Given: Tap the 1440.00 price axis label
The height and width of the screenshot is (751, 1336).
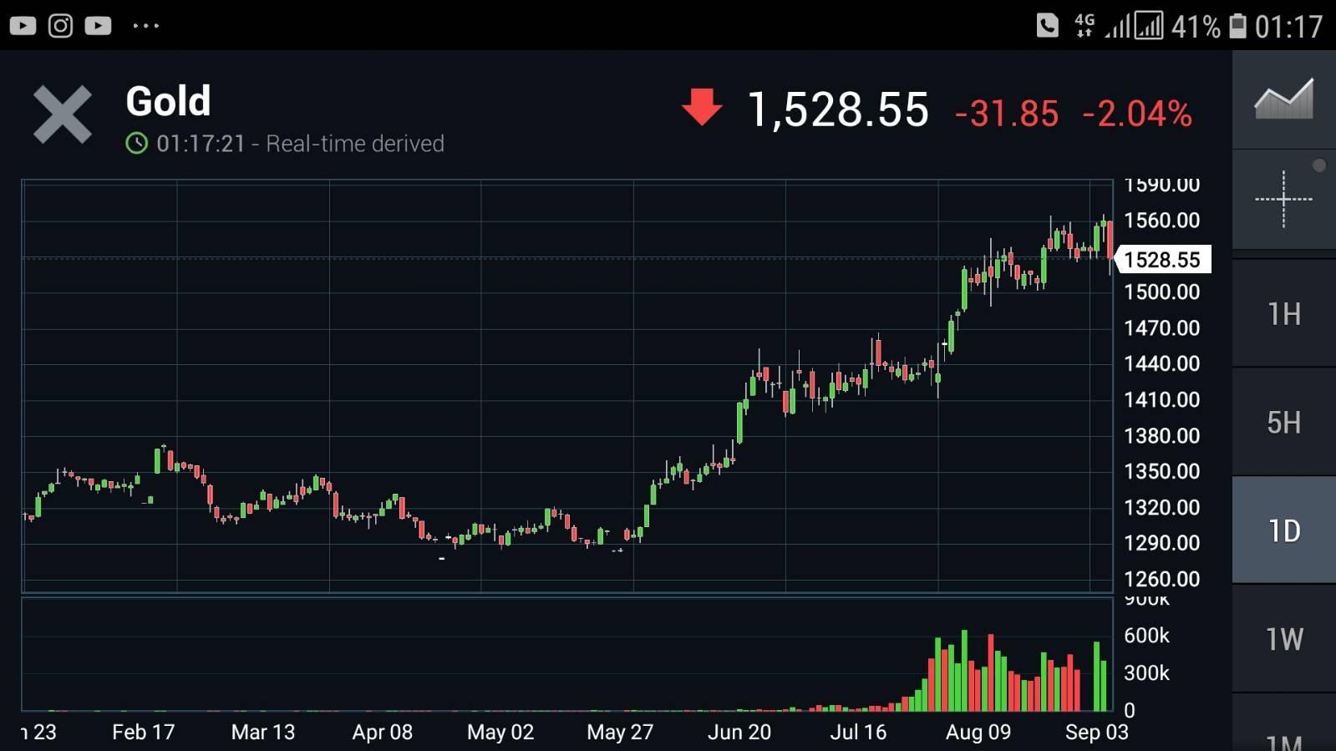Looking at the screenshot, I should click(x=1161, y=364).
